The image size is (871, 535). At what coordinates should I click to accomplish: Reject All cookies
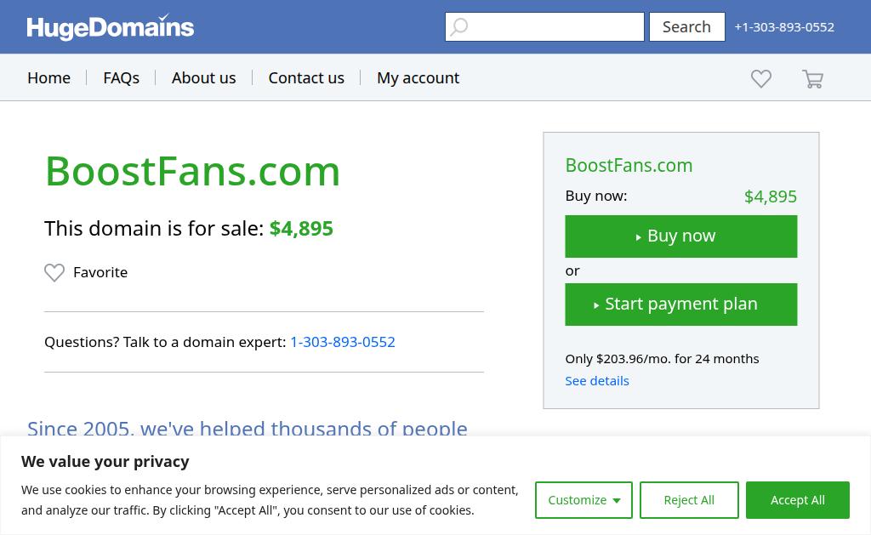[689, 500]
